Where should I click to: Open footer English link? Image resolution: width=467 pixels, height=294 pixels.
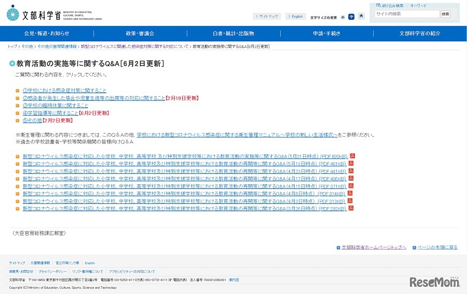pyautogui.click(x=90, y=263)
